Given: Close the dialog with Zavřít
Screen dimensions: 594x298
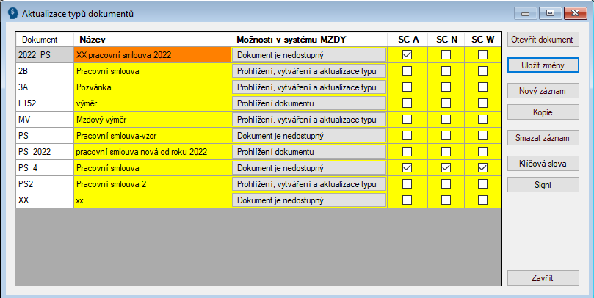Looking at the screenshot, I should point(543,278).
